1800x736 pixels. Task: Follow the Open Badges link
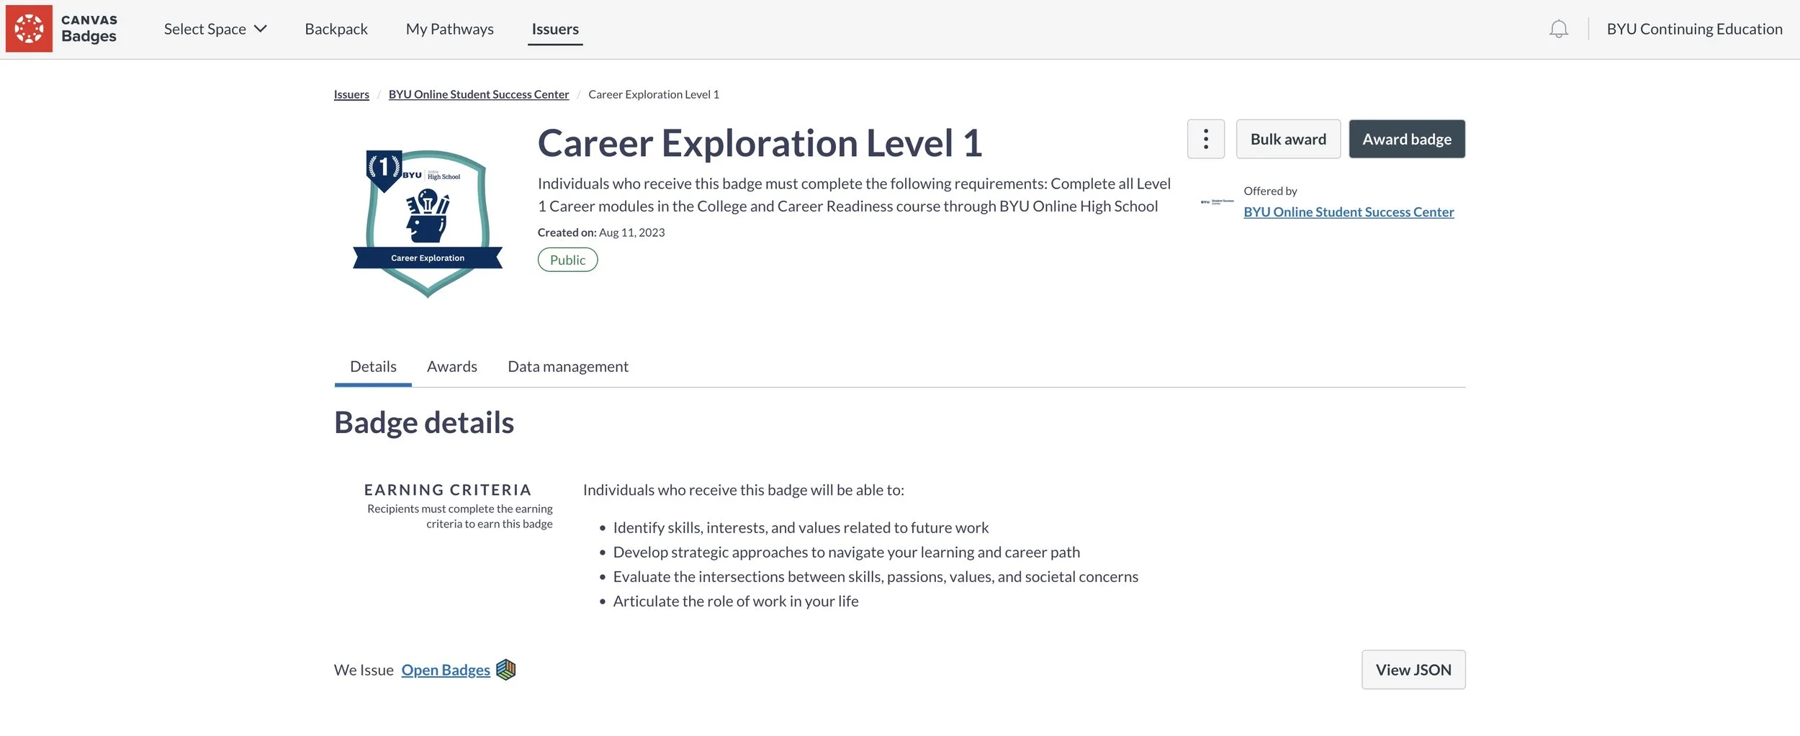point(446,670)
